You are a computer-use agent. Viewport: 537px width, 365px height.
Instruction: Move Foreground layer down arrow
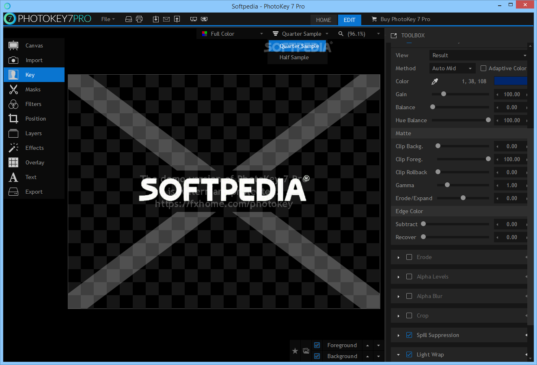click(378, 346)
